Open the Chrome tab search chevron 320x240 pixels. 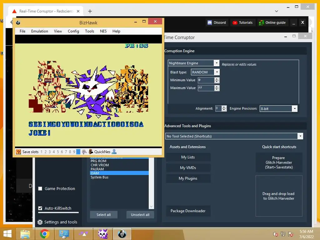(277, 11)
